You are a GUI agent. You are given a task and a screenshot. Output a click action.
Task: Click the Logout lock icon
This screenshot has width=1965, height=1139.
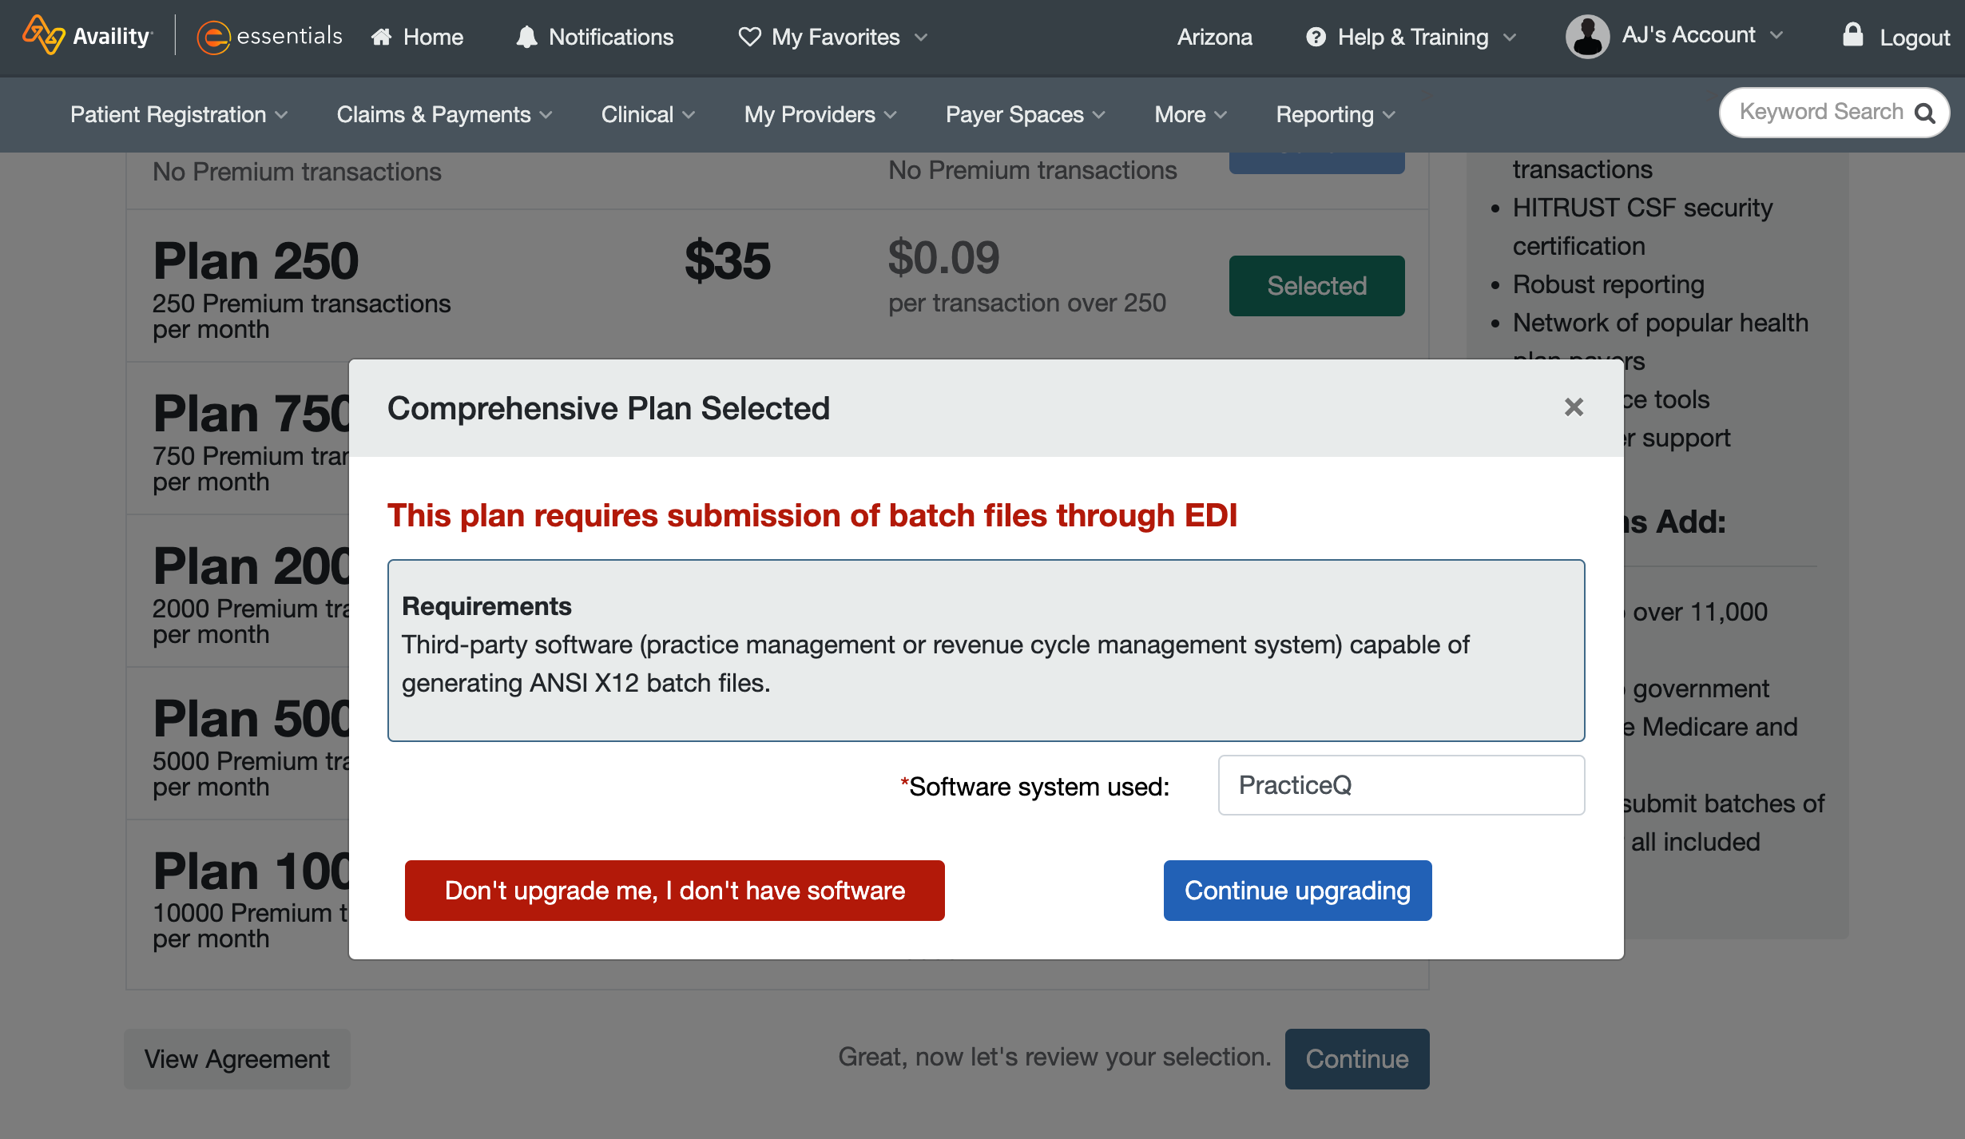pyautogui.click(x=1852, y=34)
